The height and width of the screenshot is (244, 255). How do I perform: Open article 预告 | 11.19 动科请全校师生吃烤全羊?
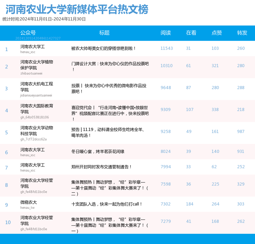(x=108, y=132)
